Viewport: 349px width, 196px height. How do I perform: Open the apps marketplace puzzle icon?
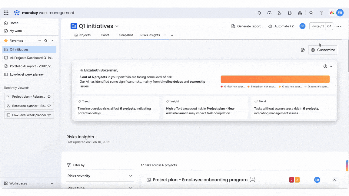pyautogui.click(x=290, y=13)
